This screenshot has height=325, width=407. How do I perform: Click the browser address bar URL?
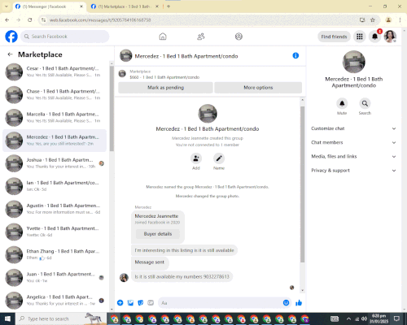(100, 20)
